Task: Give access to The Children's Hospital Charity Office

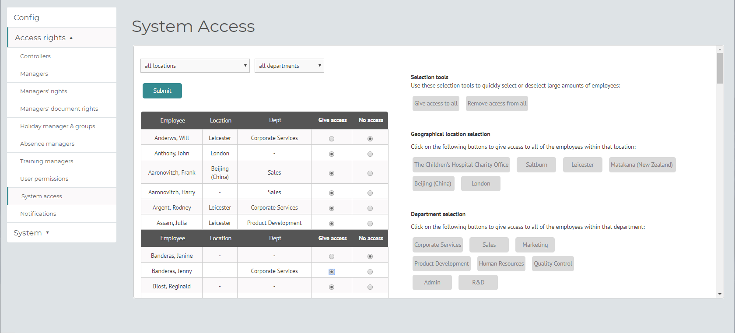Action: (x=461, y=165)
